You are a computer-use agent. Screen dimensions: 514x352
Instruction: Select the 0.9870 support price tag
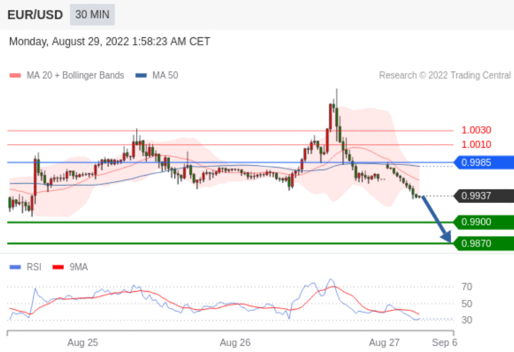484,243
